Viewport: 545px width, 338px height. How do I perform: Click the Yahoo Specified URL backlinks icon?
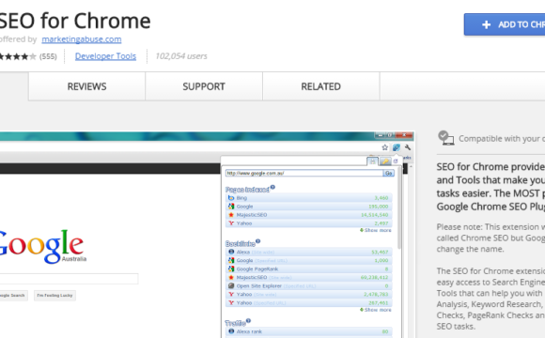tap(231, 302)
